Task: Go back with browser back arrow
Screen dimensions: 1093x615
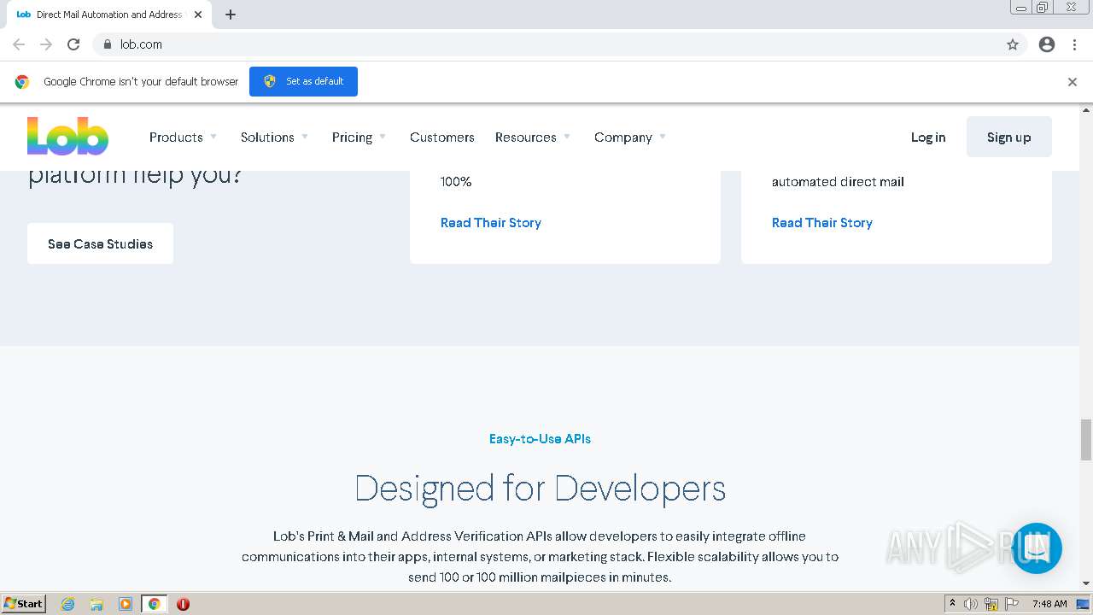Action: [x=19, y=44]
